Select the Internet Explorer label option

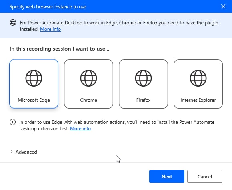(x=198, y=100)
